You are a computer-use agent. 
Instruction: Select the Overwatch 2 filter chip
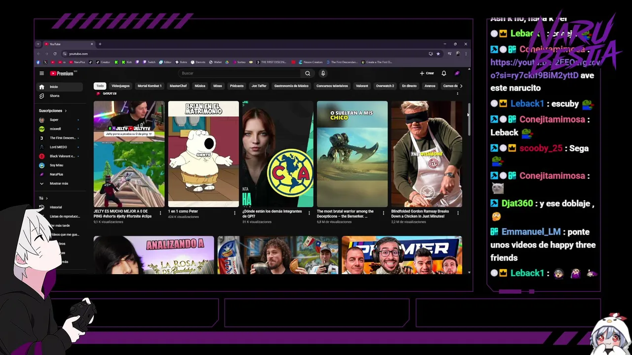click(385, 86)
